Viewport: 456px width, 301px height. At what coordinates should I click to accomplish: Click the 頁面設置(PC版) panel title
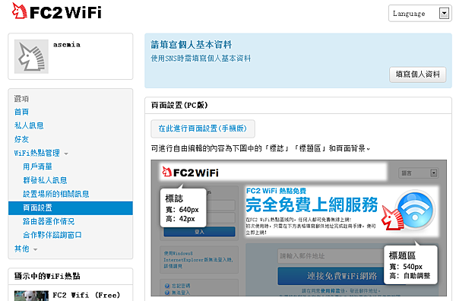[x=179, y=105]
